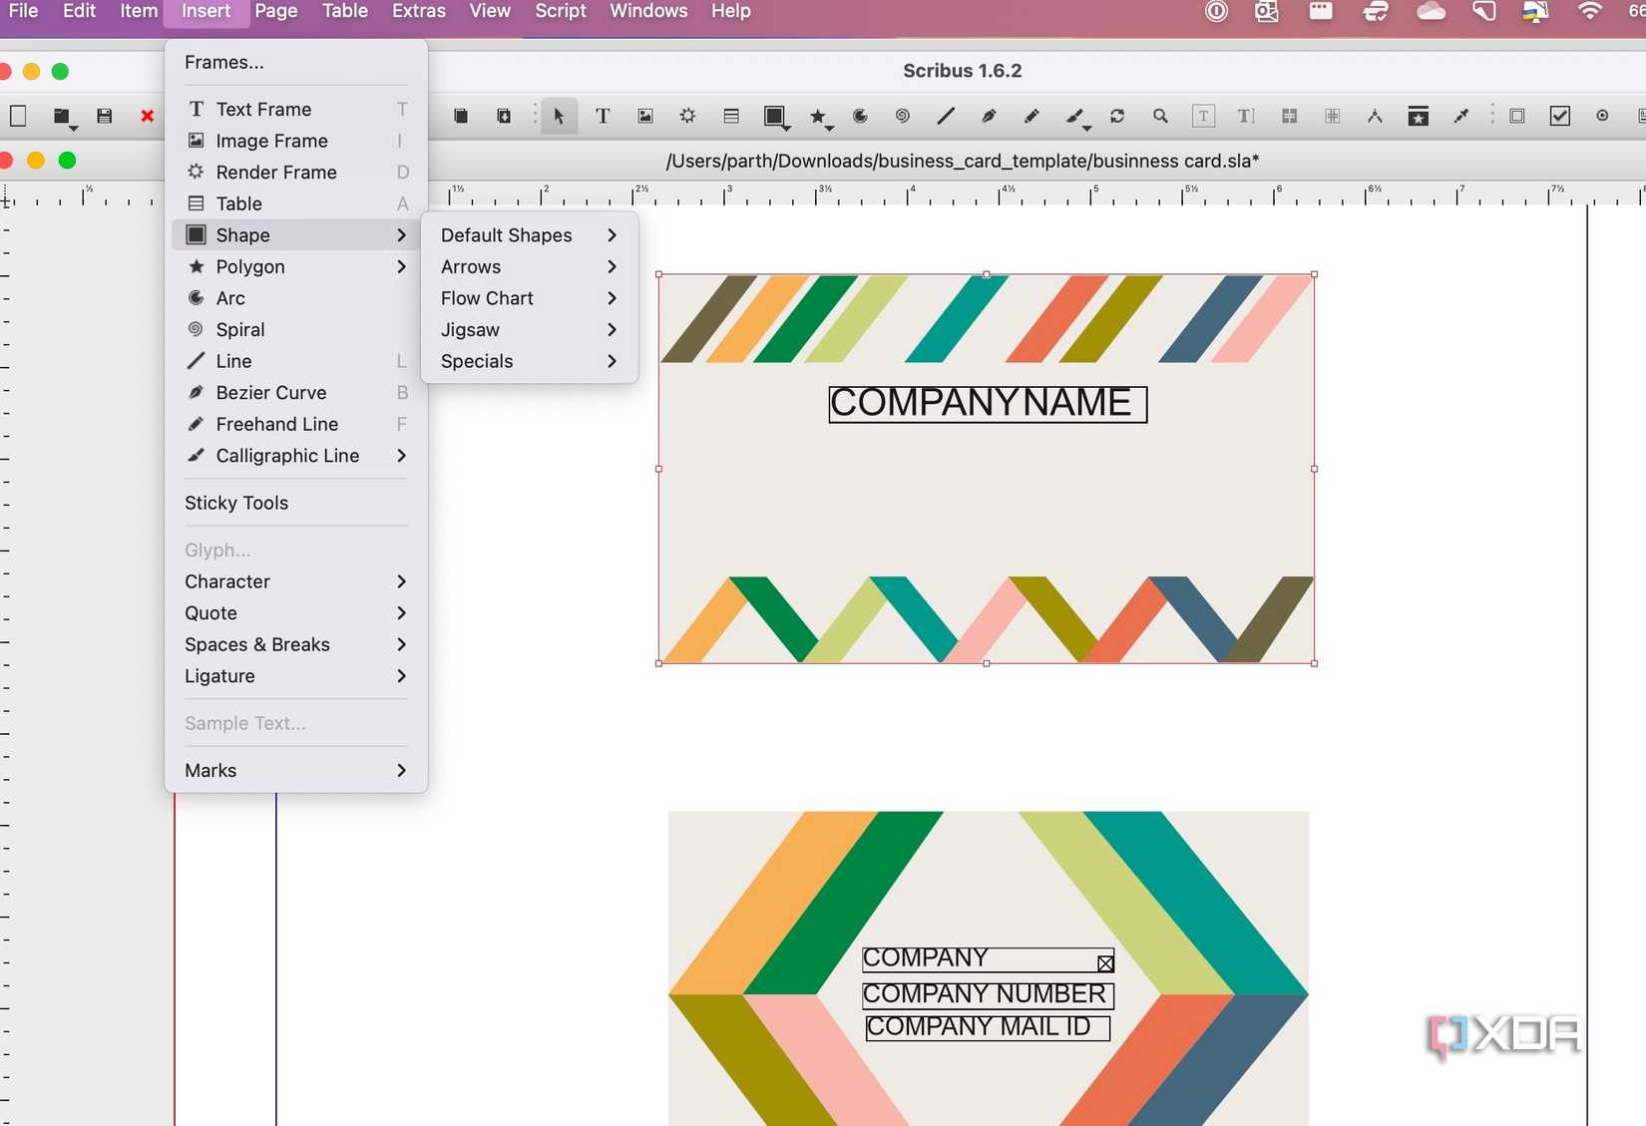The width and height of the screenshot is (1646, 1126).
Task: Choose Render Frame from Insert menu
Action: click(276, 172)
